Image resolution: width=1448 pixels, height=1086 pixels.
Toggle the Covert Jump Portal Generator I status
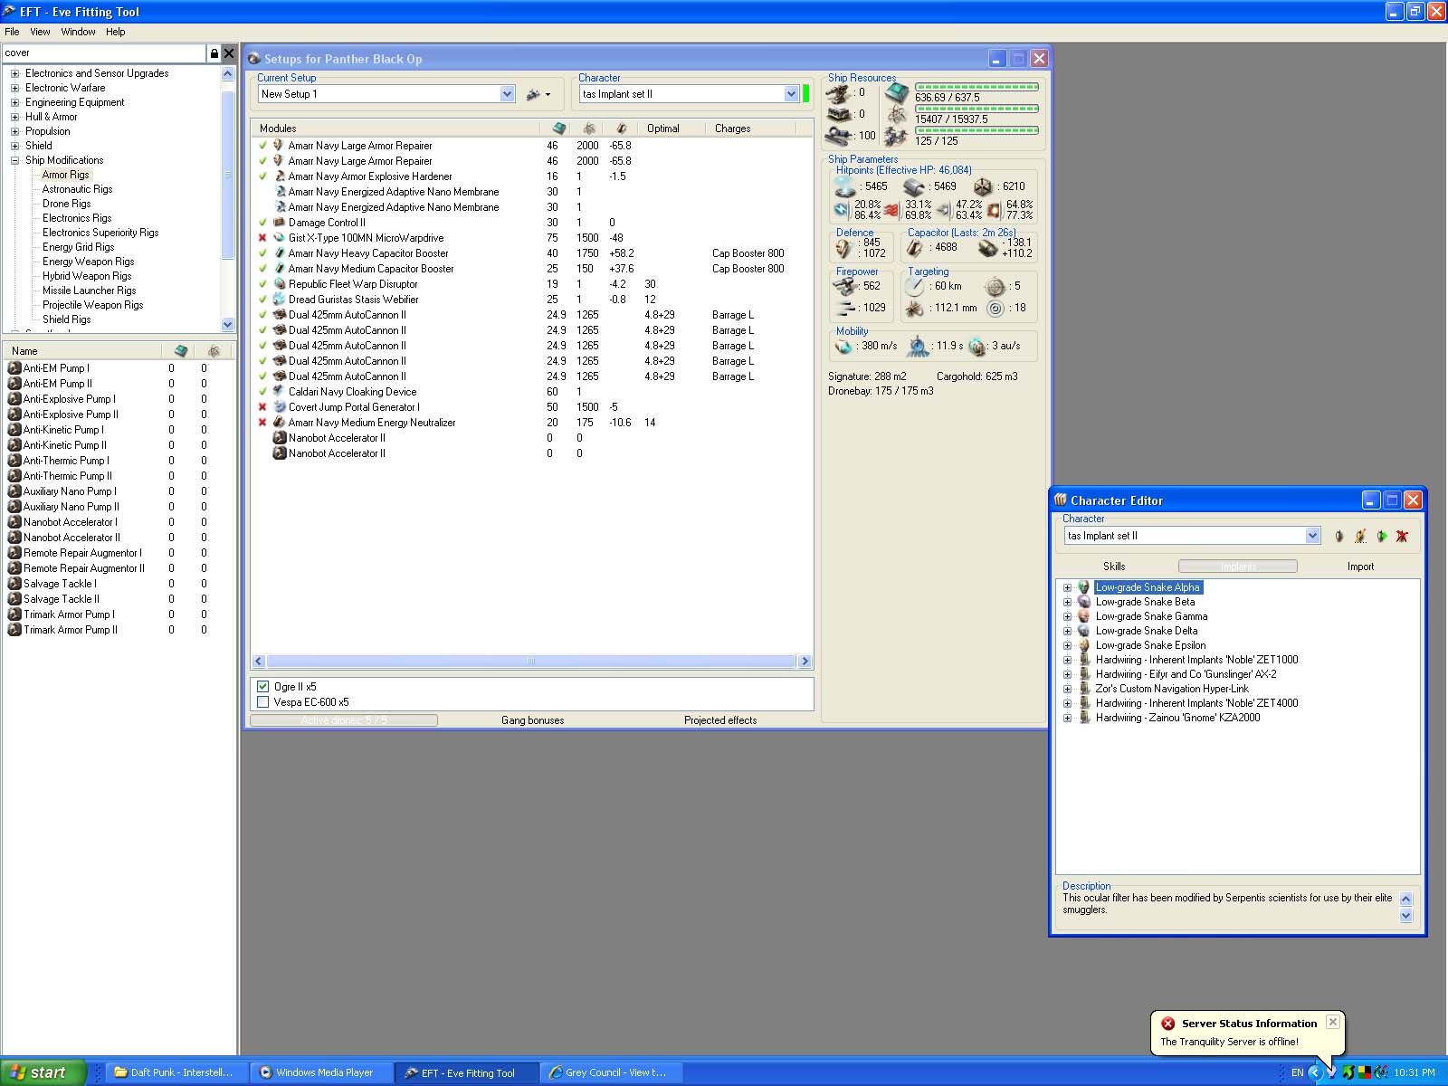pyautogui.click(x=262, y=407)
